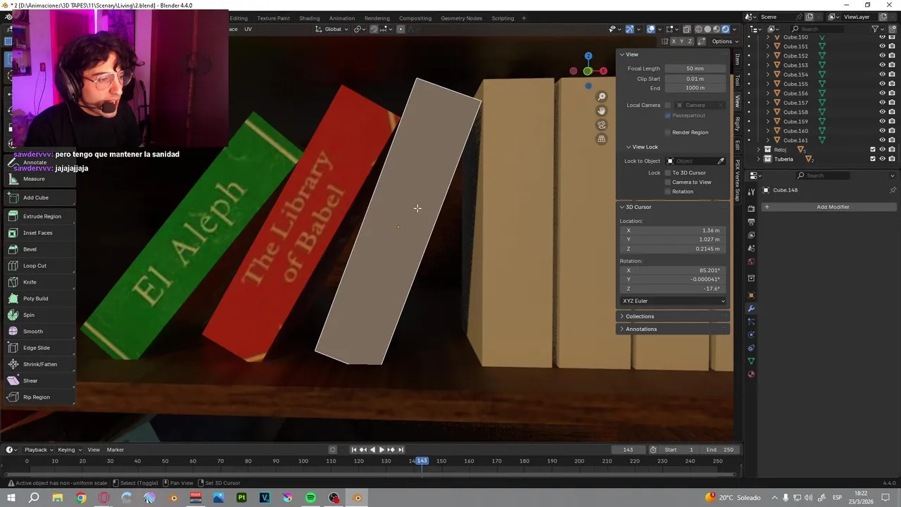Disable the Passepartout checkbox

pos(668,115)
